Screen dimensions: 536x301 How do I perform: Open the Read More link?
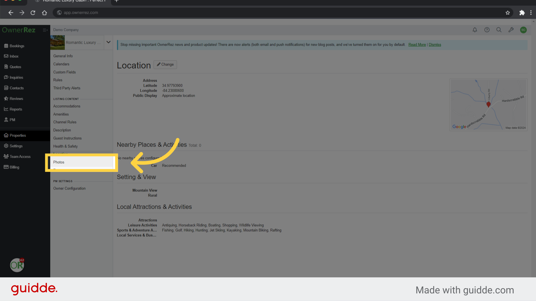tap(417, 45)
